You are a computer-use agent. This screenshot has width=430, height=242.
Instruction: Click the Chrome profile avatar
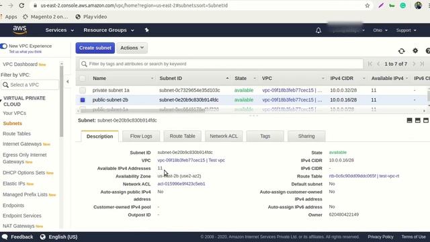tap(418, 5)
